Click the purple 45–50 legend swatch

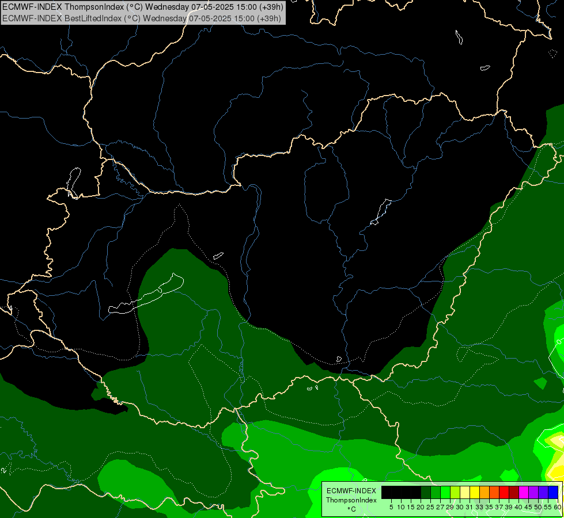pos(533,492)
